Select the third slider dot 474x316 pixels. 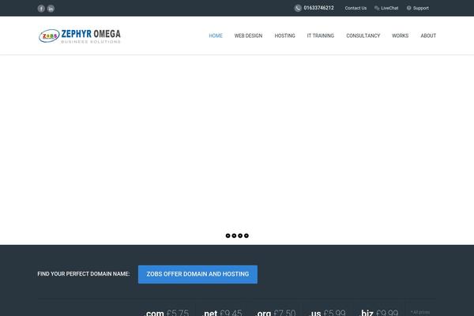(x=240, y=235)
